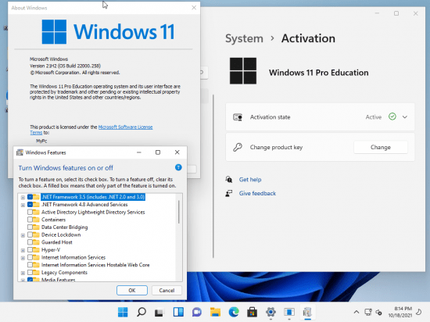Enable Data Center Bridging checkbox
Image resolution: width=430 pixels, height=322 pixels.
coord(30,227)
